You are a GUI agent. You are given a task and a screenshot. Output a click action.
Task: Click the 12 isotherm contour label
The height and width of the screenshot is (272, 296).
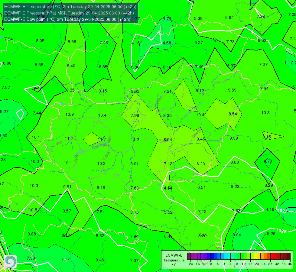(x=214, y=40)
